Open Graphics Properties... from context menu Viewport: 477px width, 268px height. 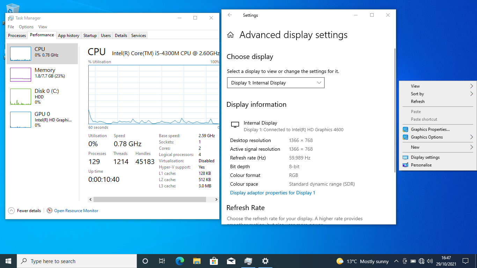tap(438, 129)
